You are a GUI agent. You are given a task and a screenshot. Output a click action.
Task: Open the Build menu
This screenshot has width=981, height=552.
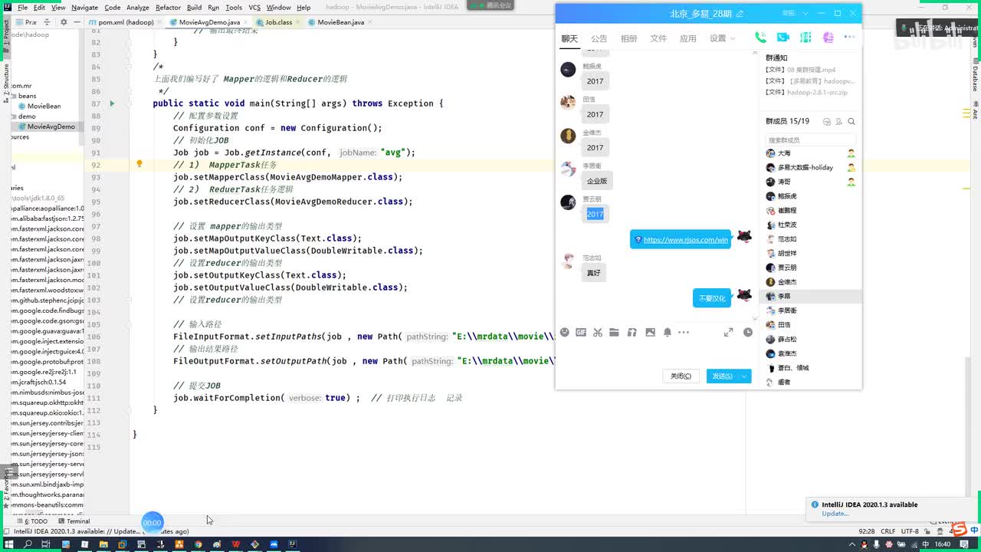(x=194, y=8)
